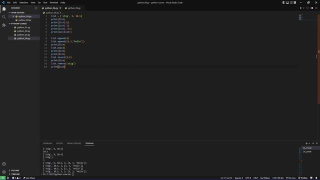Open the File menu
The image size is (320, 180).
[x=8, y=2]
